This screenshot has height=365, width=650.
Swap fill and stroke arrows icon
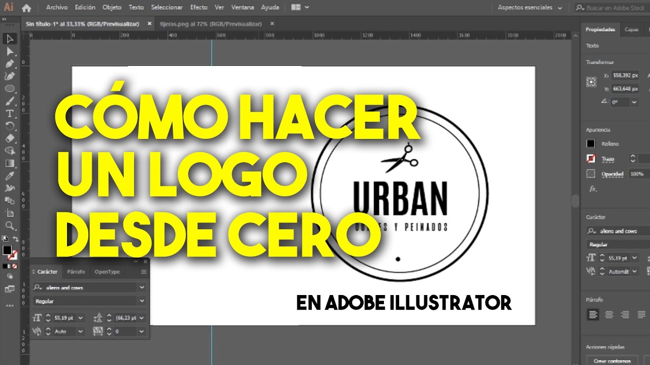pyautogui.click(x=16, y=239)
